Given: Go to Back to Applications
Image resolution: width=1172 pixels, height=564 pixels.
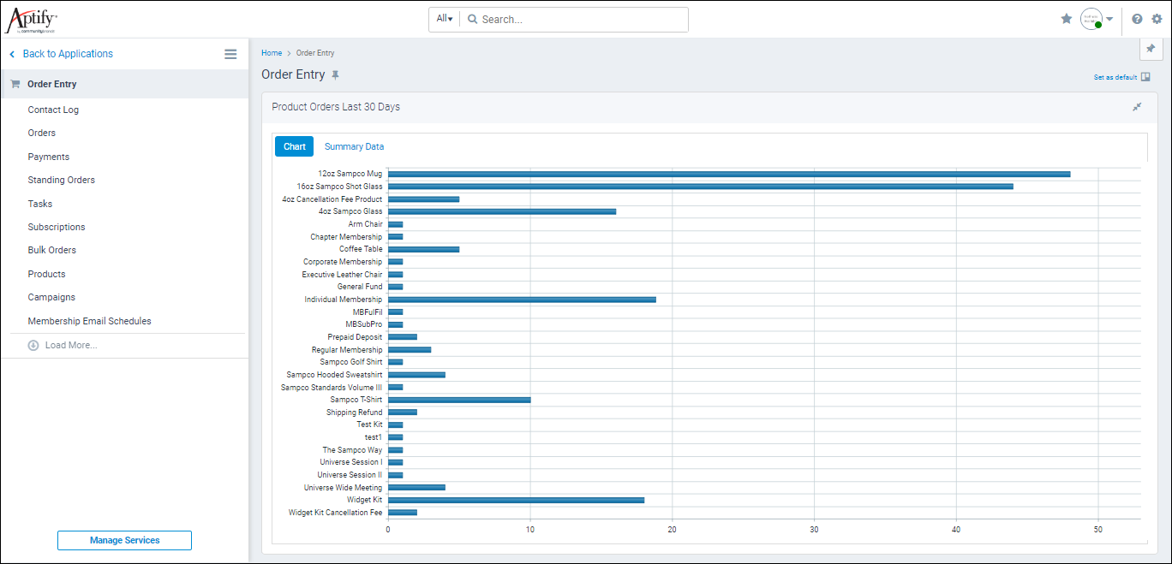Looking at the screenshot, I should tap(68, 54).
